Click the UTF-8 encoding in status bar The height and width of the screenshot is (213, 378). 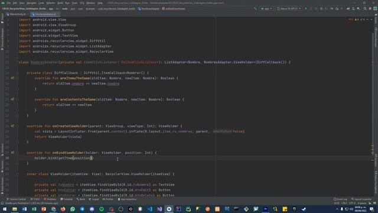[x=352, y=204]
